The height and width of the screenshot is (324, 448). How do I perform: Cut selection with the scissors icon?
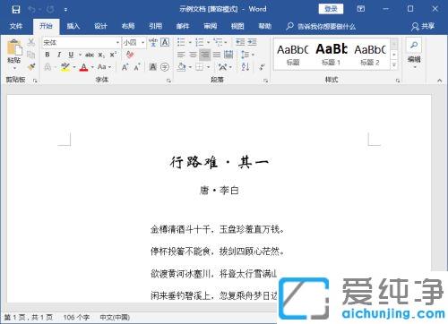[x=31, y=42]
